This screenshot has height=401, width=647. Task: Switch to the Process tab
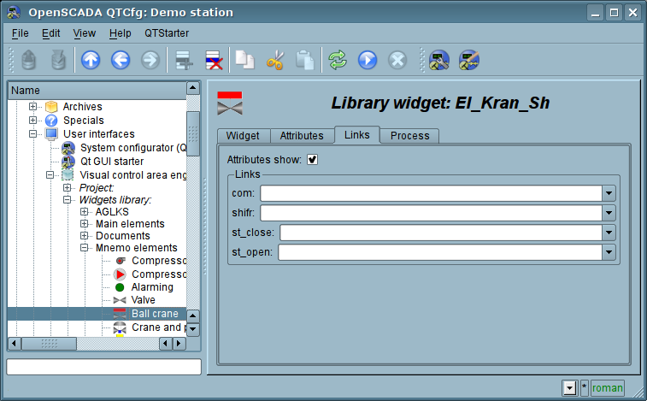409,136
